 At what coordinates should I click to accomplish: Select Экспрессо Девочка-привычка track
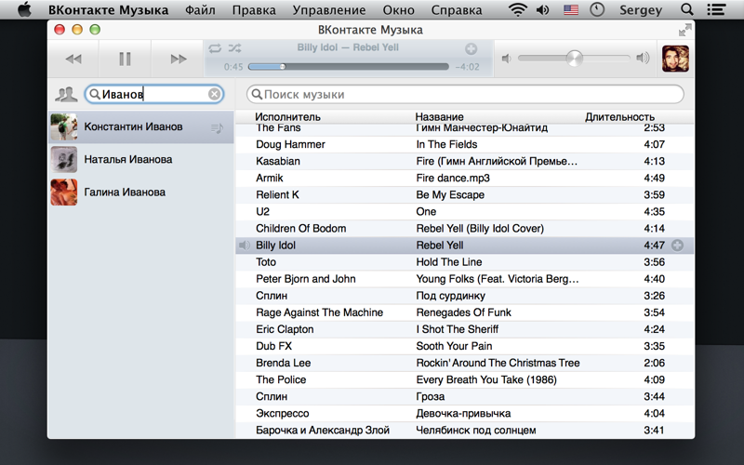click(x=464, y=414)
